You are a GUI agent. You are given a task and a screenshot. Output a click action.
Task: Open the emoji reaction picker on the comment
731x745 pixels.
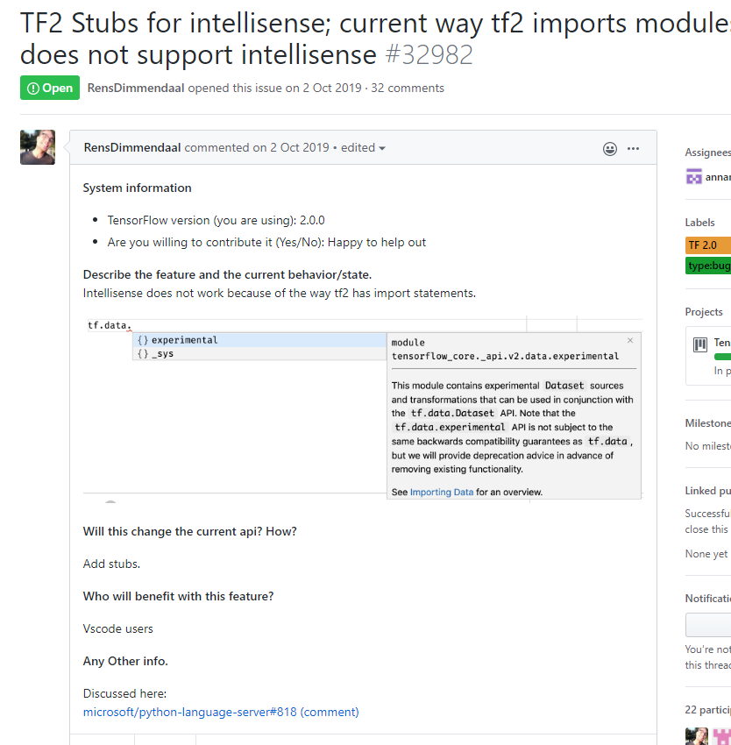(x=609, y=148)
